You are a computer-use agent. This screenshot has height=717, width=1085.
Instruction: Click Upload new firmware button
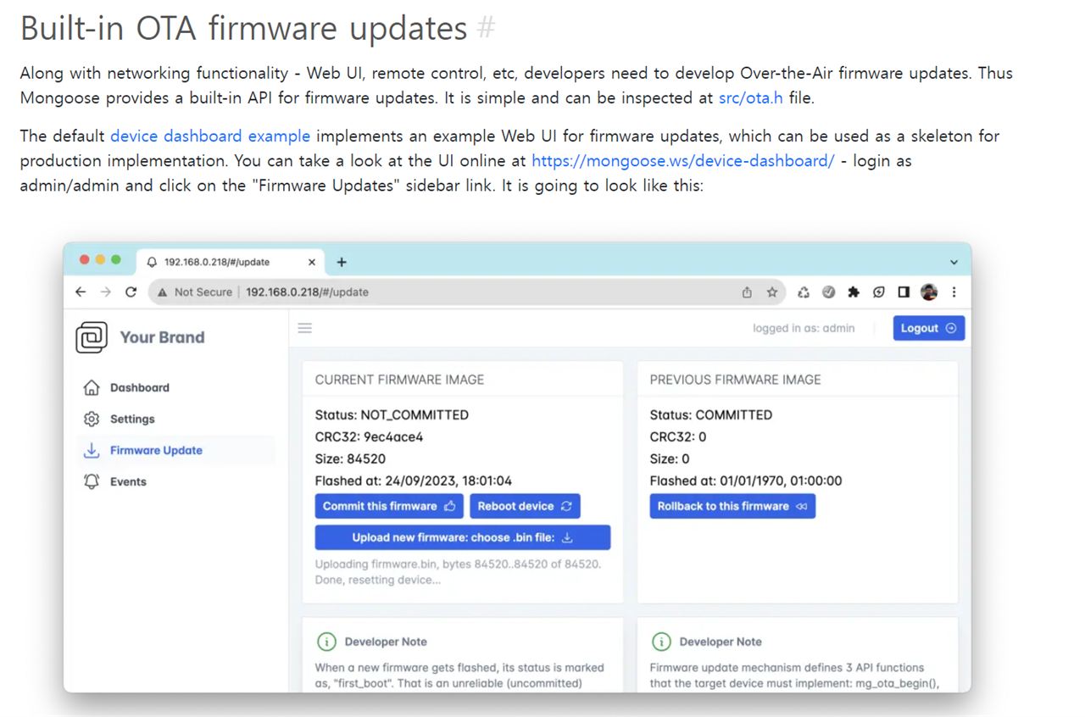pyautogui.click(x=463, y=537)
